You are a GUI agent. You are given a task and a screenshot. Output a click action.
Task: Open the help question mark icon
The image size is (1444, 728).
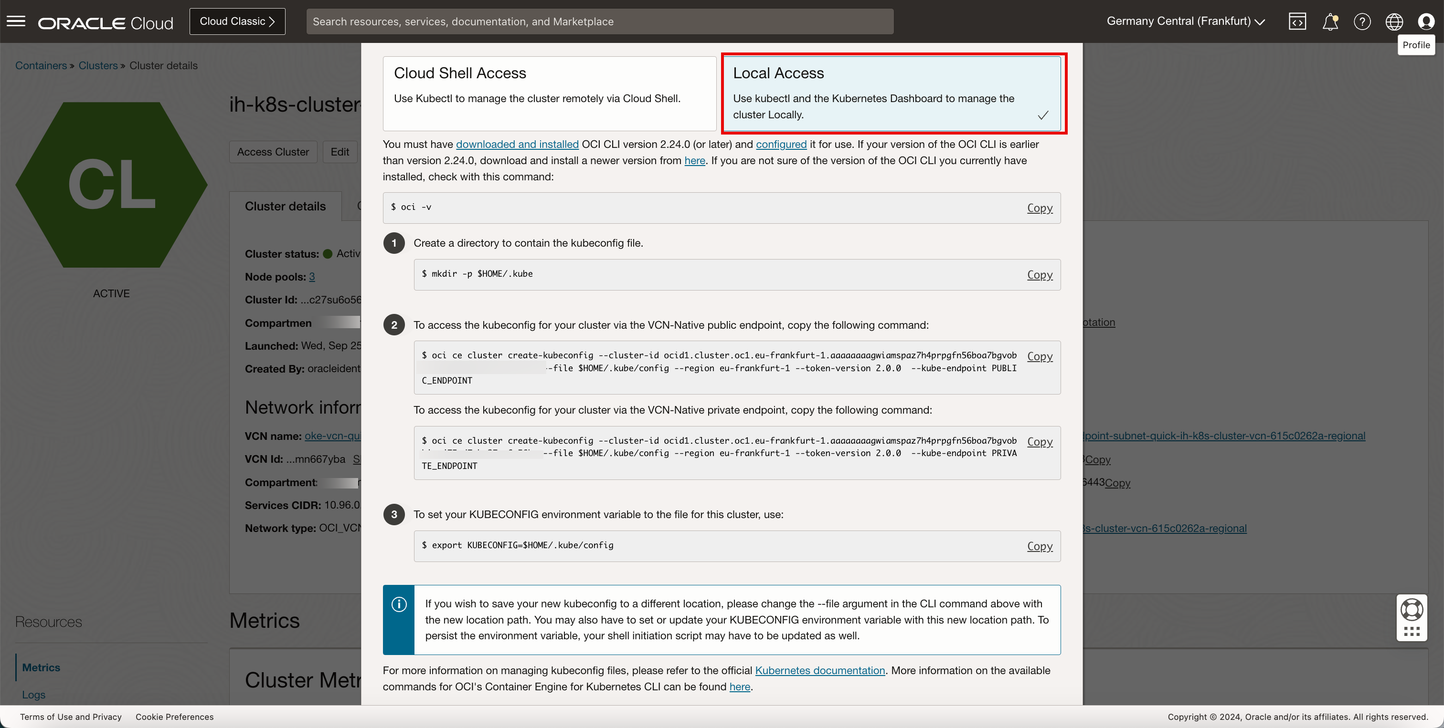(1361, 22)
